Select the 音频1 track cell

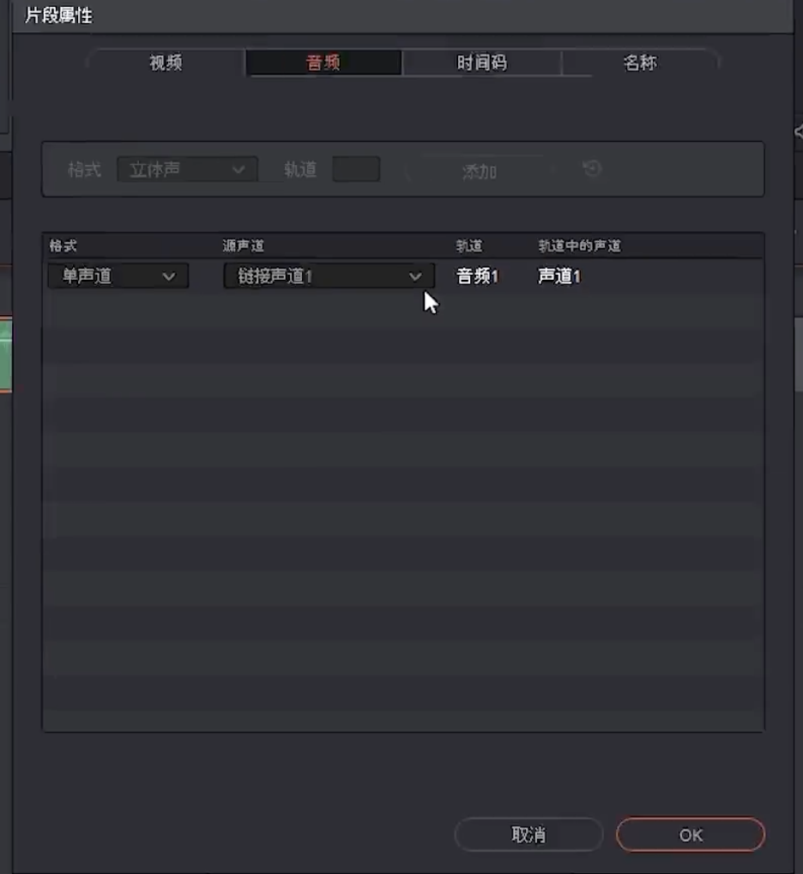tap(477, 276)
